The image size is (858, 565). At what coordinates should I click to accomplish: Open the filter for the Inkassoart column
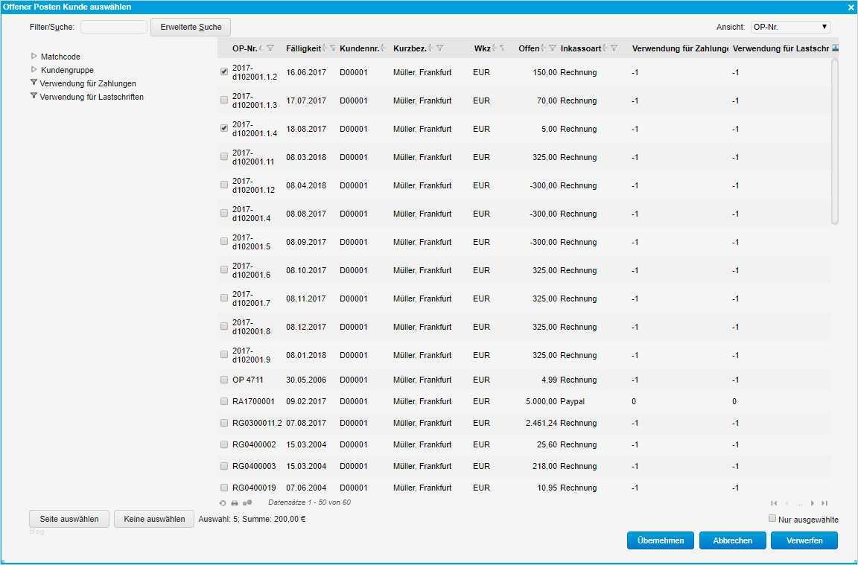pyautogui.click(x=614, y=48)
